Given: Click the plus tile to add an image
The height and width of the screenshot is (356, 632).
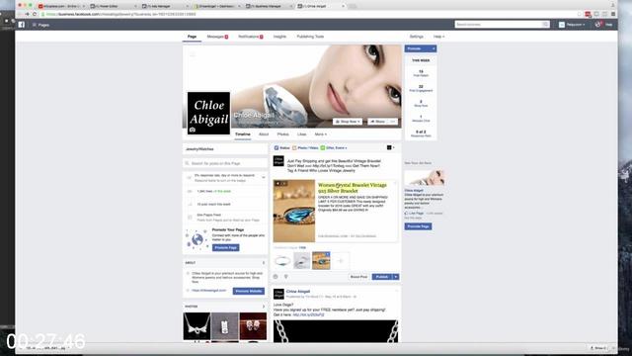Looking at the screenshot, I should tap(341, 261).
